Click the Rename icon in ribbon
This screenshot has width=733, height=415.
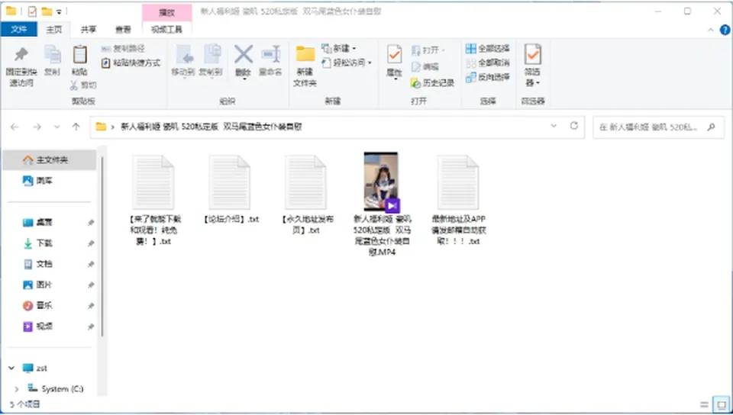pos(270,55)
